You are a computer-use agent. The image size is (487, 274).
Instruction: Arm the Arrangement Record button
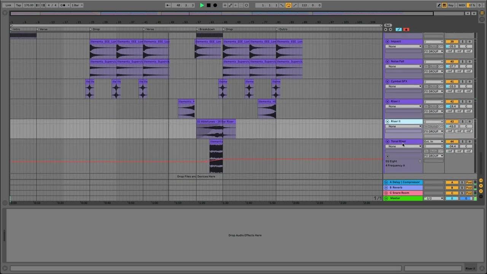click(x=215, y=5)
